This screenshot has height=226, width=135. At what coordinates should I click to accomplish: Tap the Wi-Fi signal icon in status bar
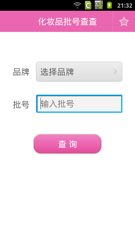pos(77,5)
